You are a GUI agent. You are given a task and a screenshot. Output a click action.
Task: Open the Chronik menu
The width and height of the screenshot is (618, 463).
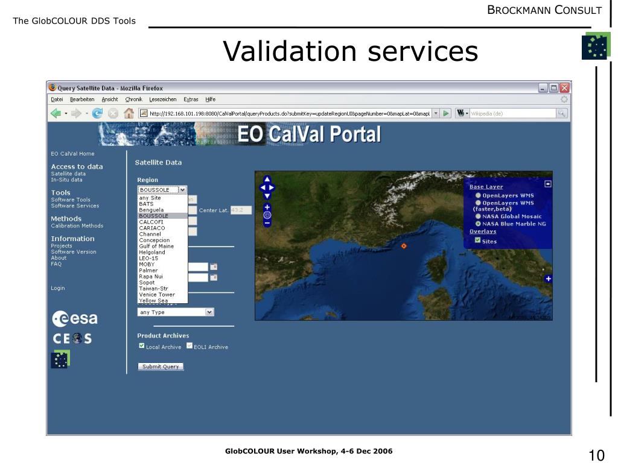[x=133, y=99]
